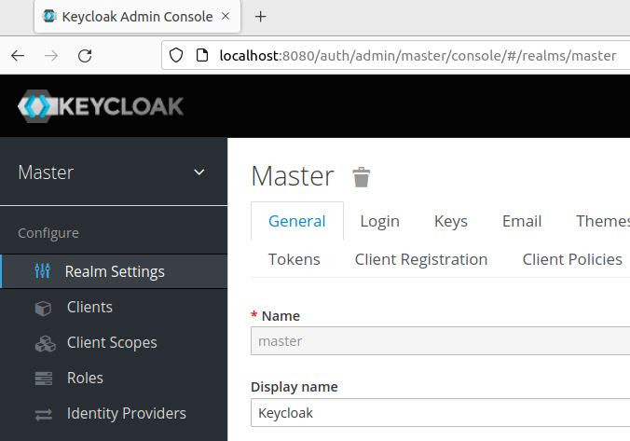Screen dimensions: 630x441
Task: Reload the page with refresh icon
Action: pyautogui.click(x=85, y=56)
